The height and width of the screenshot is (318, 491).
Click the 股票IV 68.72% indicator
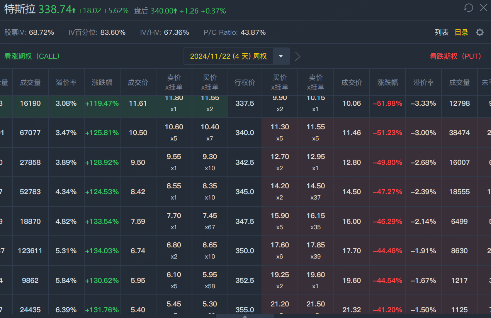(x=29, y=32)
